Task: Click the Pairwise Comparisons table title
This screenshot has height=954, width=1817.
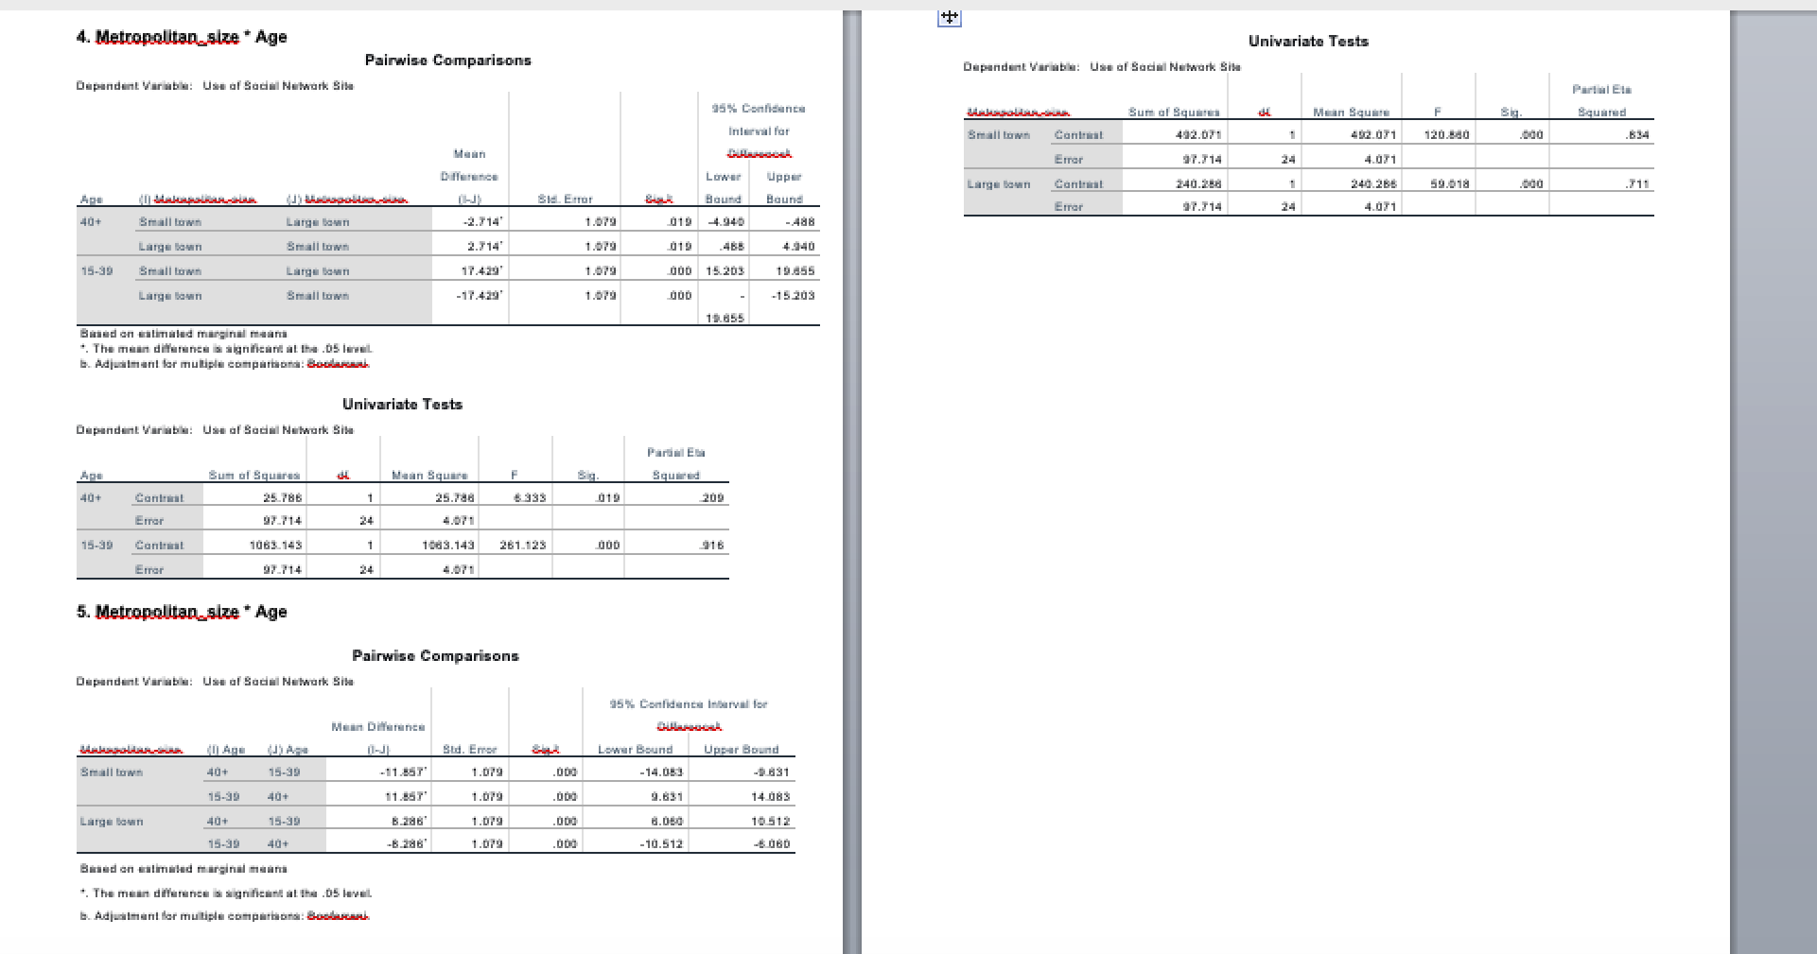Action: coord(448,60)
